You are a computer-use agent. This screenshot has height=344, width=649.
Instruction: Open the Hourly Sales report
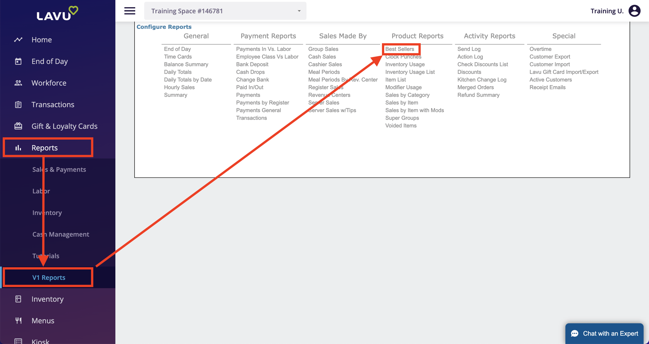point(179,87)
